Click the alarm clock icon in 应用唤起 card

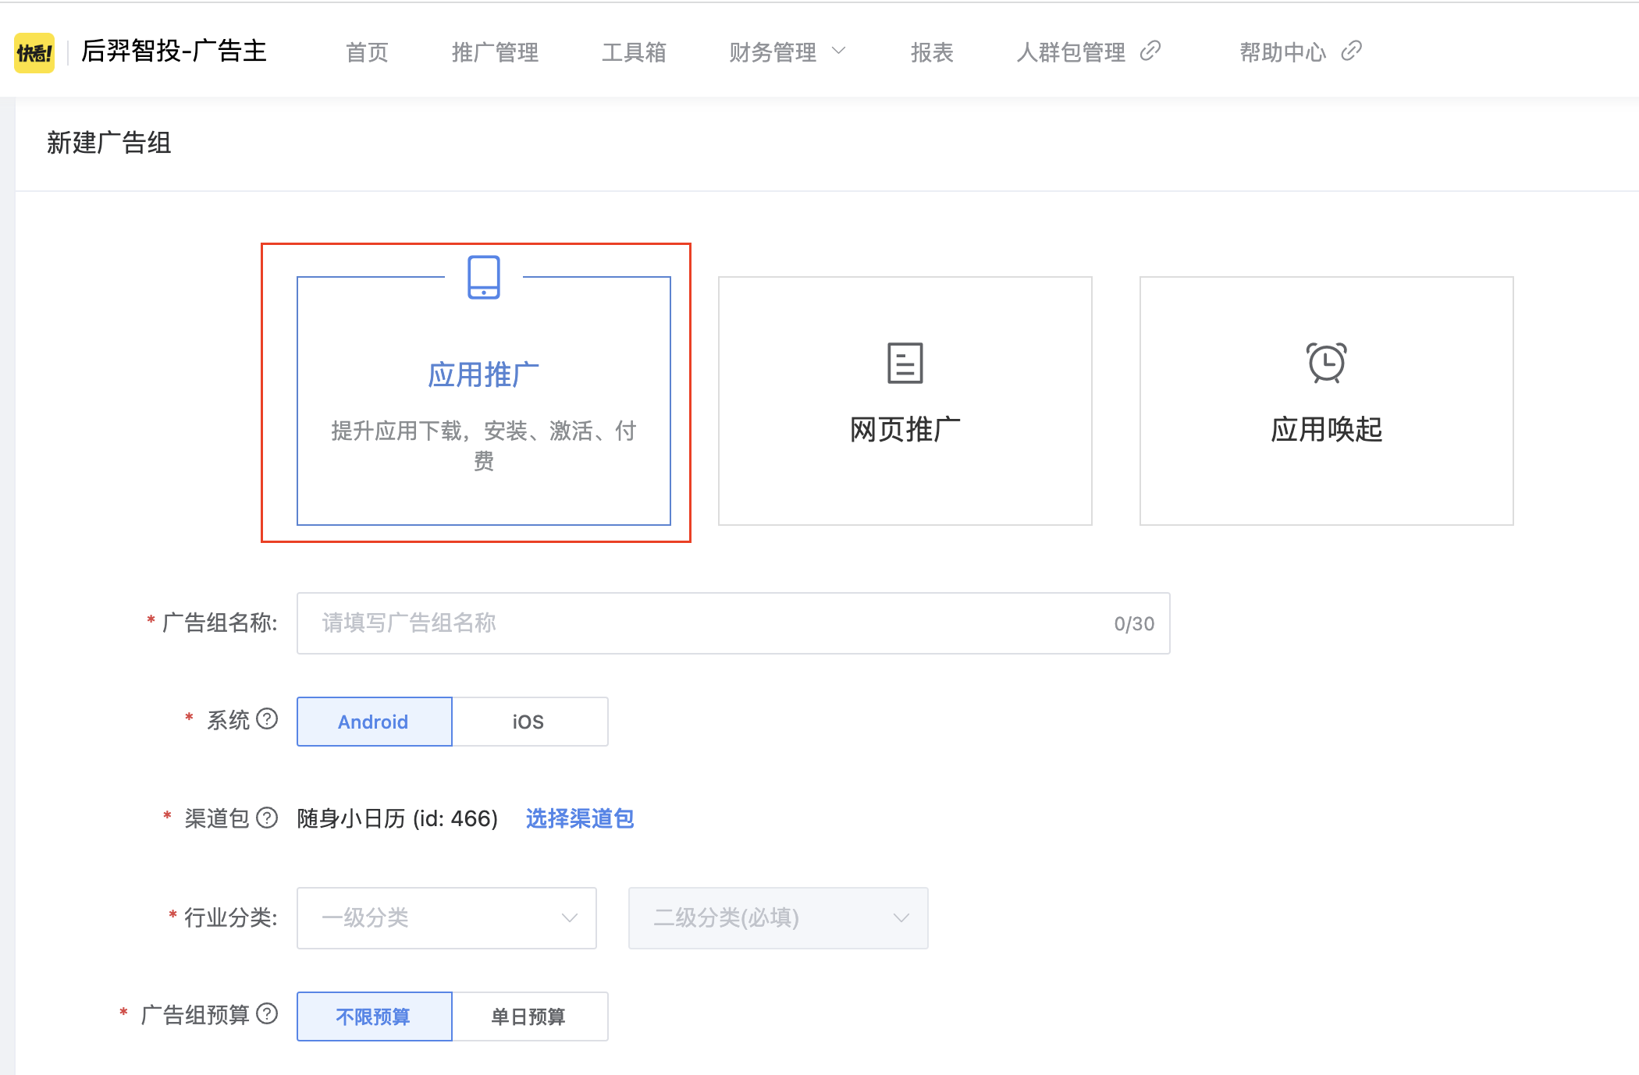click(1325, 363)
